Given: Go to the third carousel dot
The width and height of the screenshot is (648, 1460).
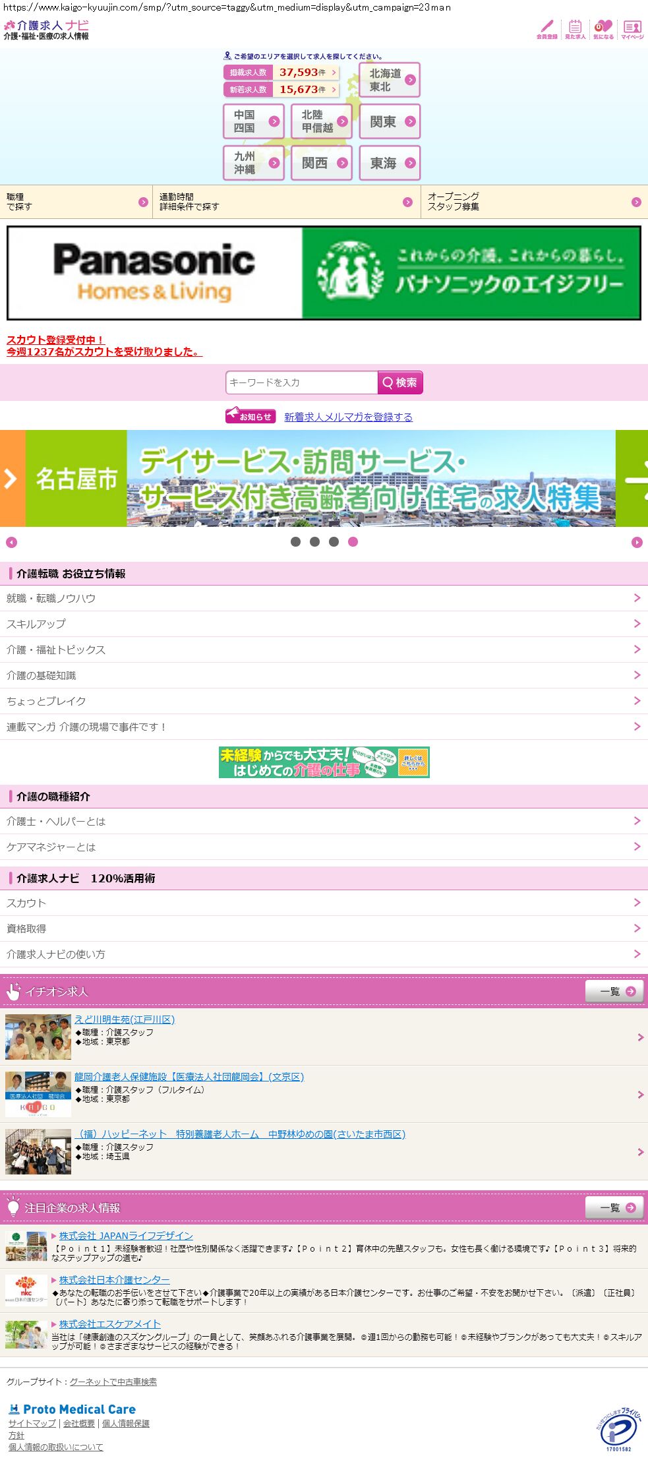Looking at the screenshot, I should 334,541.
